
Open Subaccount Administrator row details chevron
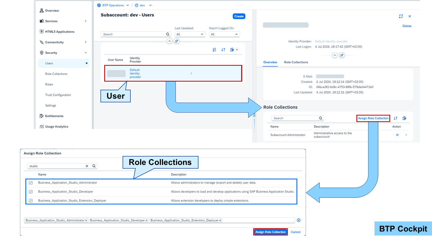coord(406,135)
